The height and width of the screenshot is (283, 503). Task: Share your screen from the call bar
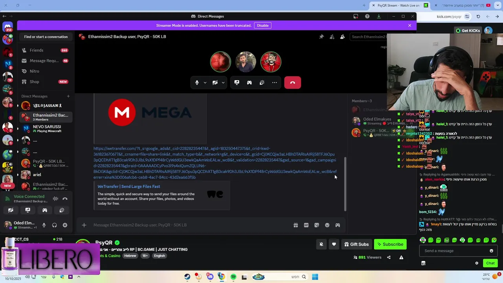tap(237, 83)
